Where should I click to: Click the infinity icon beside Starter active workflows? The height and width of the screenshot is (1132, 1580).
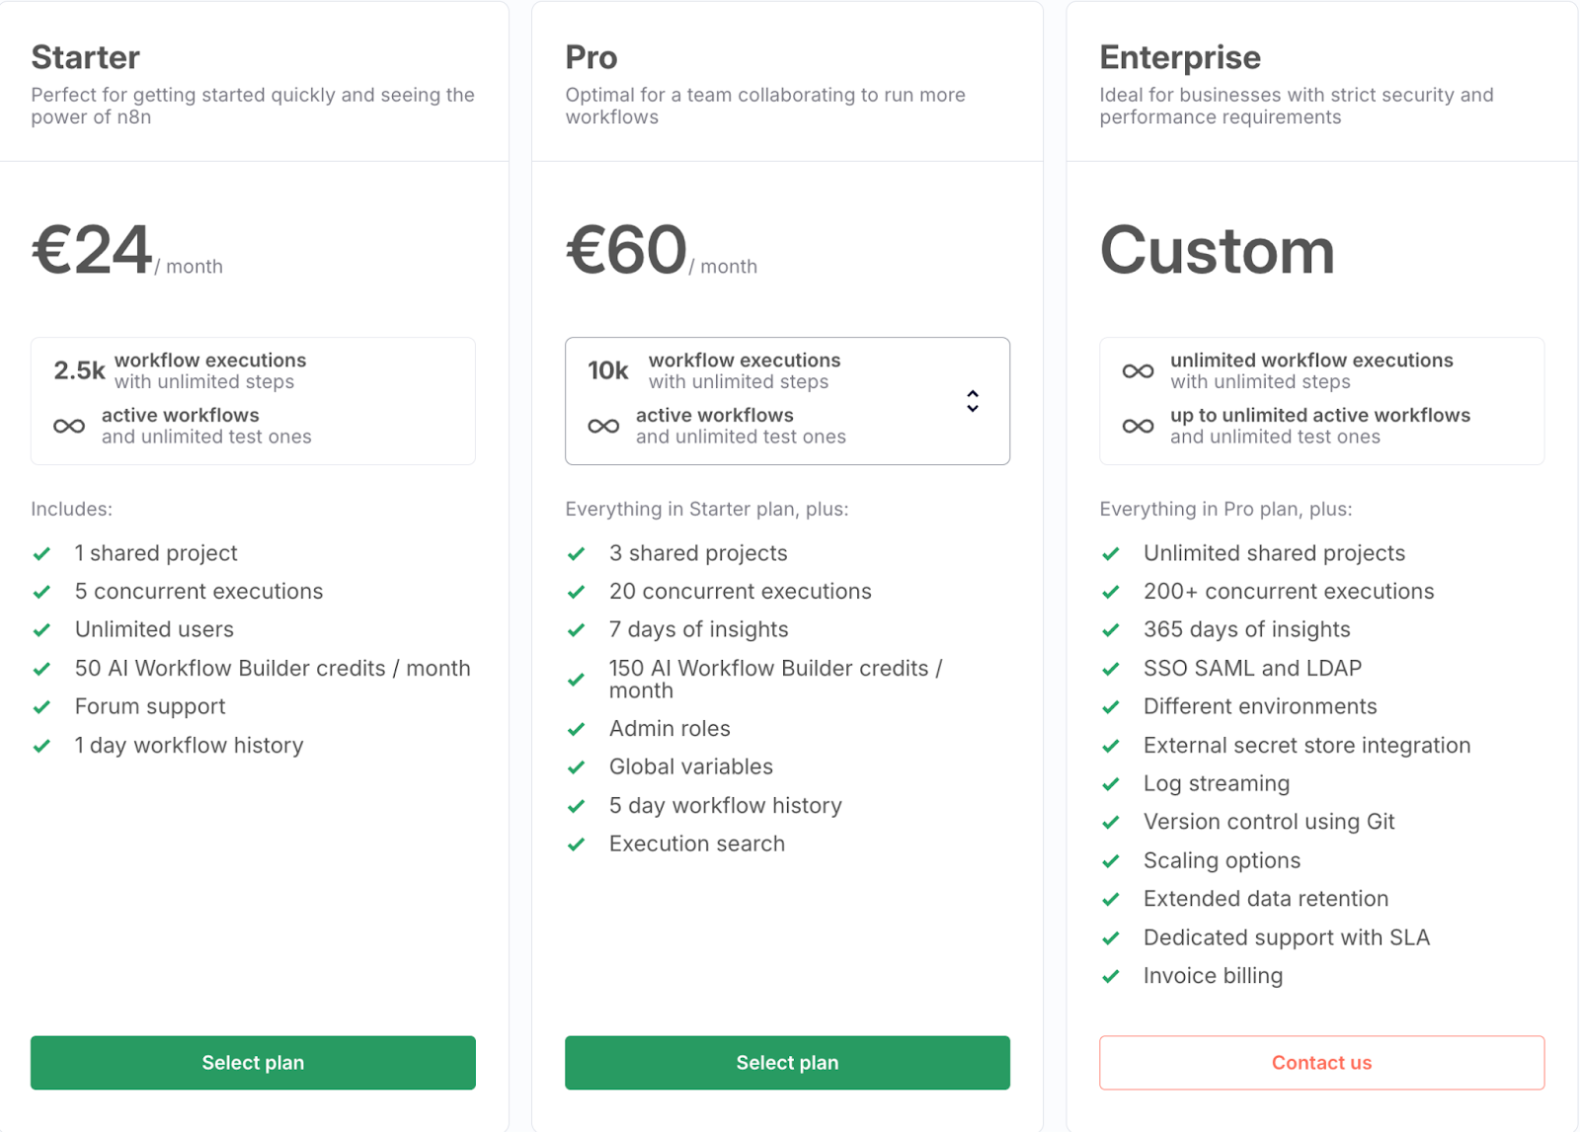pyautogui.click(x=67, y=426)
